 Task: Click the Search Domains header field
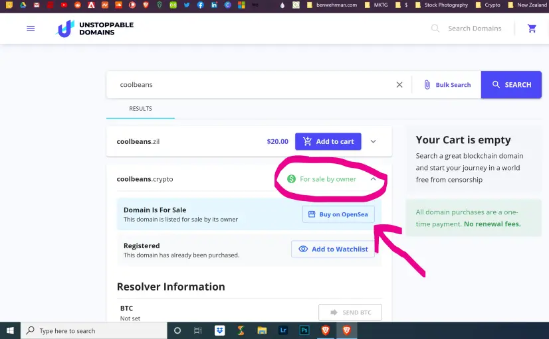475,29
